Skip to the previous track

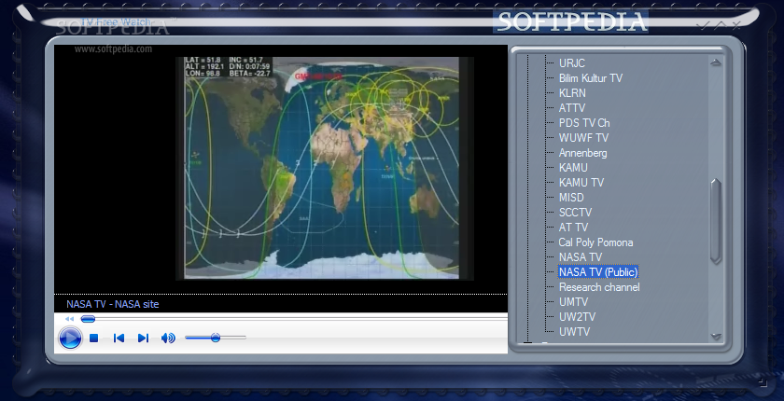[119, 339]
